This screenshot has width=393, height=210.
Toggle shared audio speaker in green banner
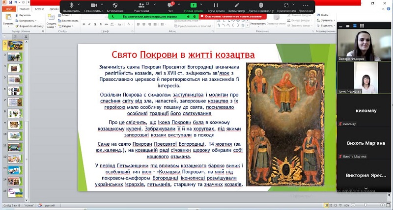click(189, 17)
